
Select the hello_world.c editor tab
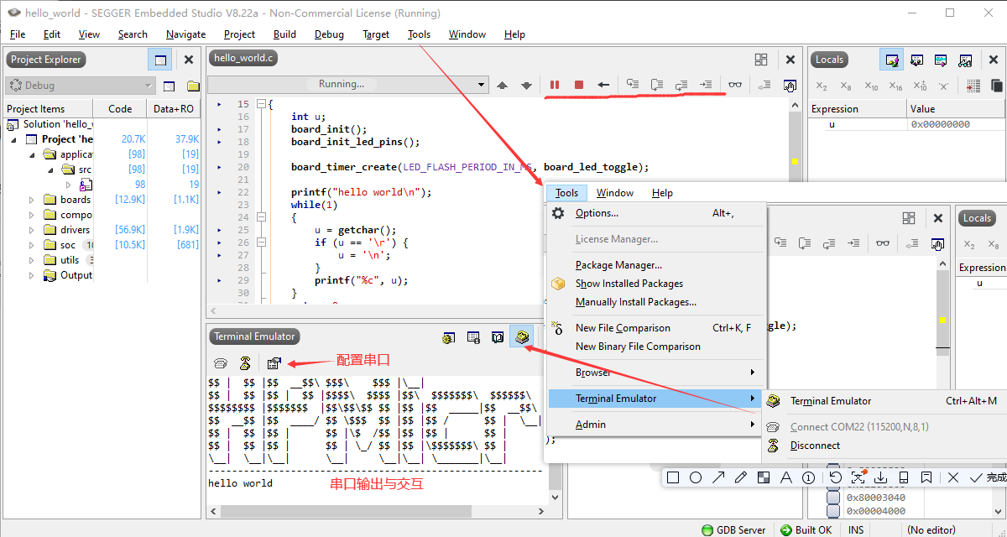[x=243, y=58]
